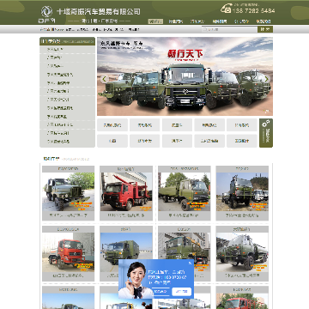Screen dimensions: 309x309
Task: Click the solid white button in the chat popup
Action: [182, 292]
